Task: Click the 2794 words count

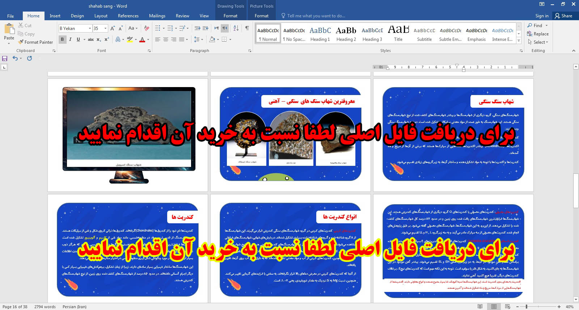Action: (x=45, y=307)
